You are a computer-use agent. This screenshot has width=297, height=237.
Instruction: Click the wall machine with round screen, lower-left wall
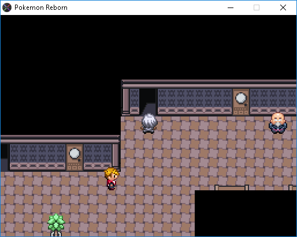[x=75, y=157]
